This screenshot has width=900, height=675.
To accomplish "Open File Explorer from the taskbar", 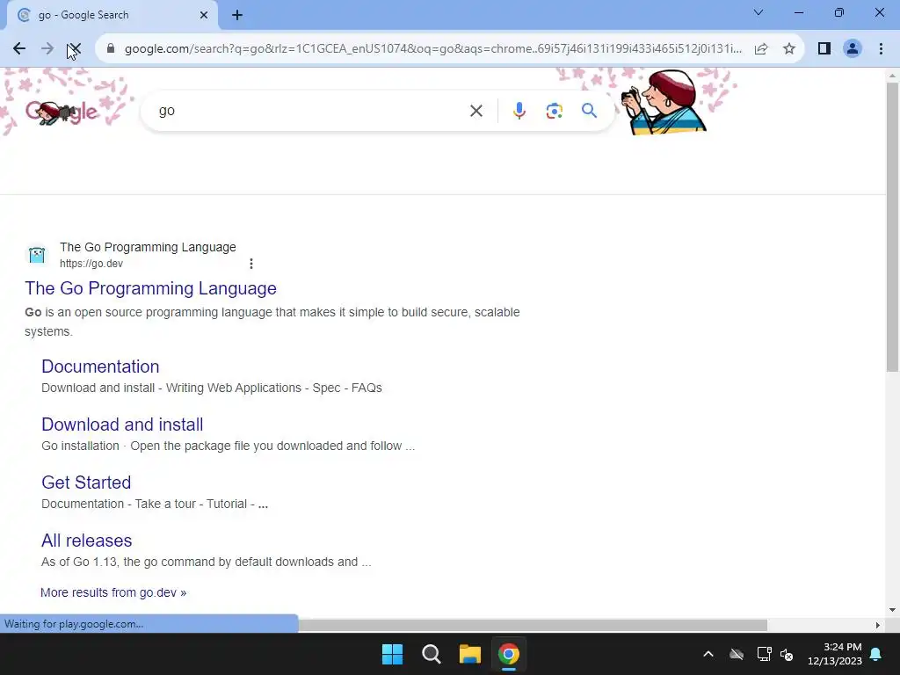I will click(x=470, y=654).
